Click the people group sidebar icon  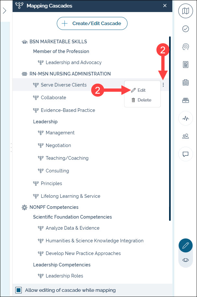tap(186, 136)
